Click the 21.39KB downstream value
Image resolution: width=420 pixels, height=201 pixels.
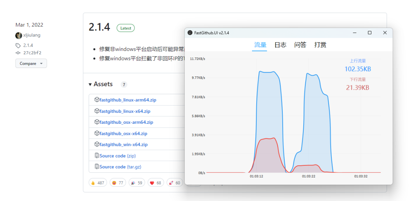pos(358,87)
